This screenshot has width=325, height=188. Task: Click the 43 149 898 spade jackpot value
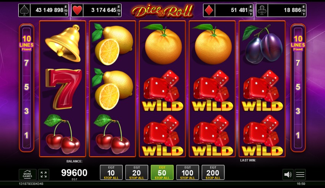tap(49, 10)
